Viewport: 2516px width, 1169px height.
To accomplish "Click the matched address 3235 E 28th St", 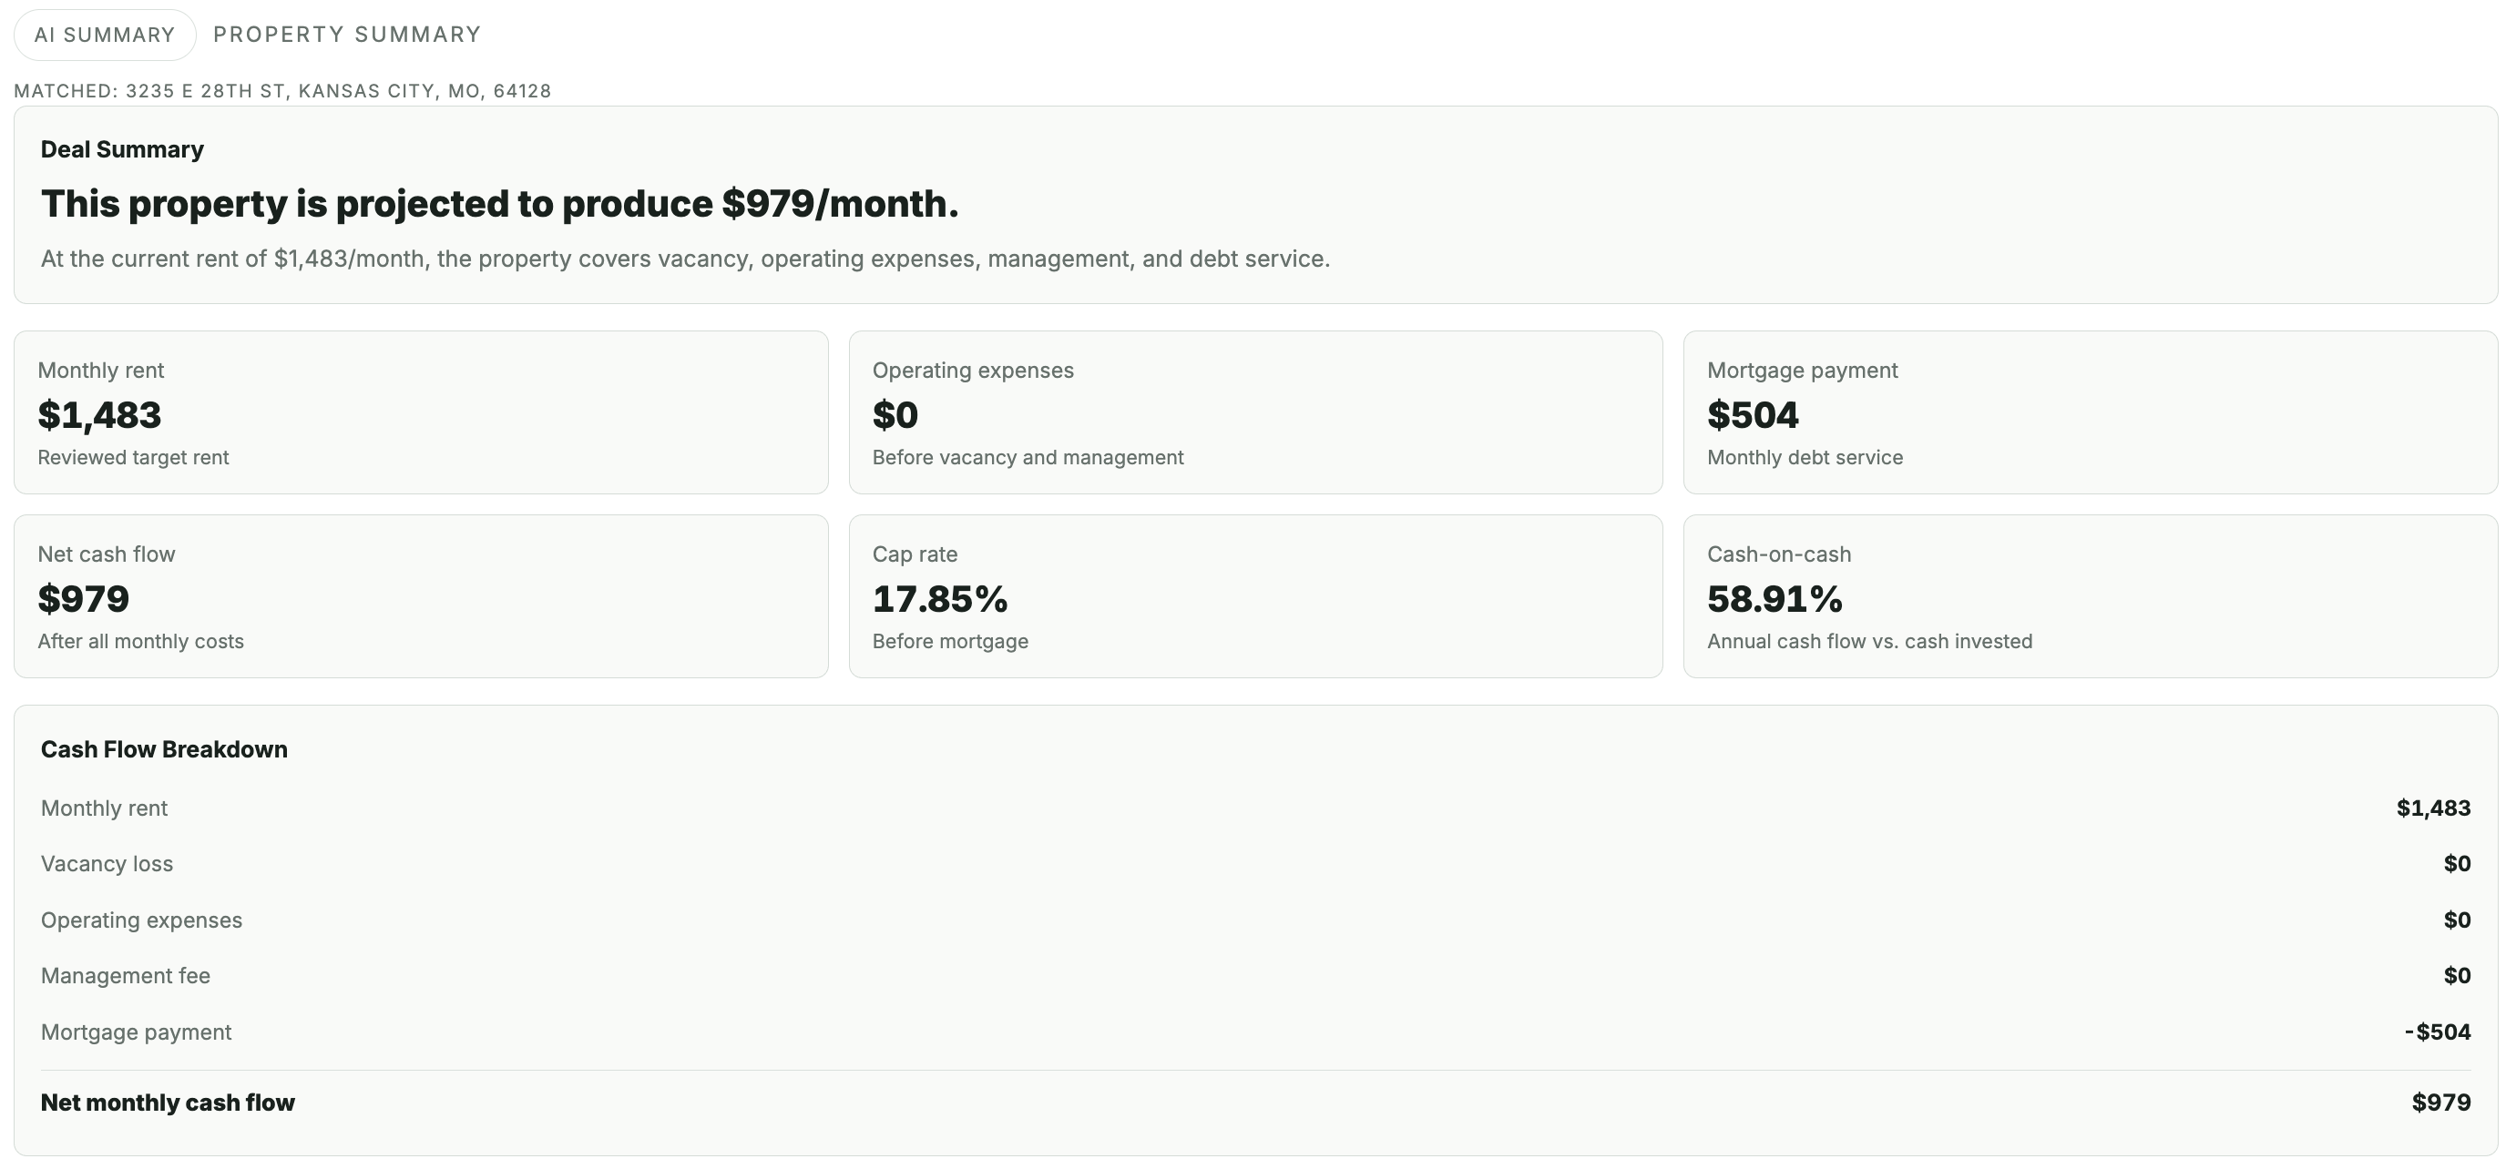I will pyautogui.click(x=338, y=91).
